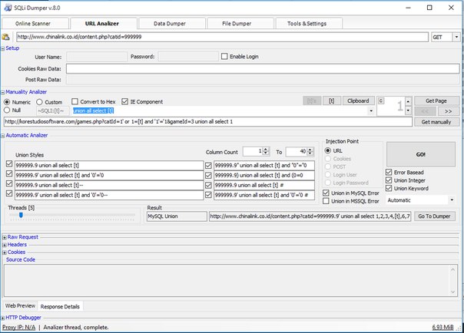Select URL as the injection point
The height and width of the screenshot is (333, 464).
coord(327,150)
